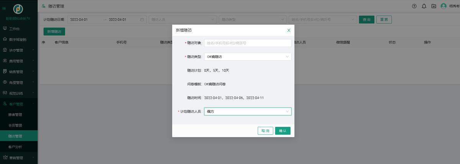
Task: Click the user avatar icon
Action: [444, 6]
